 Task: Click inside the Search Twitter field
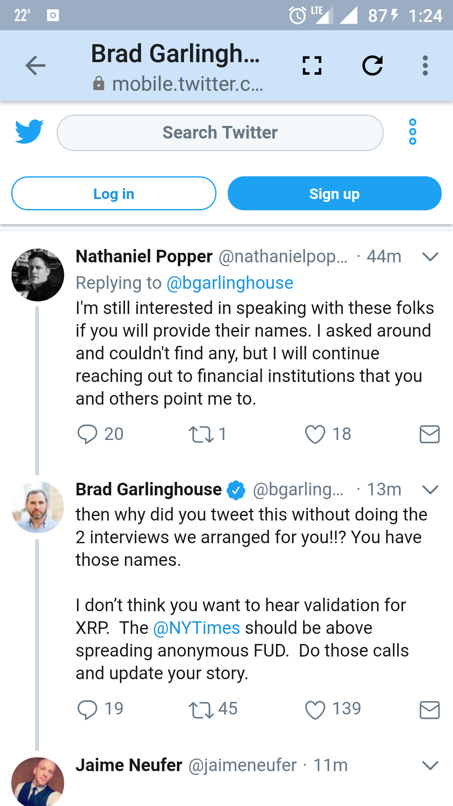(x=219, y=132)
